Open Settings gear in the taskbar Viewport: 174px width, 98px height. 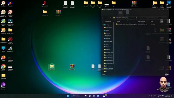[x=94, y=96]
